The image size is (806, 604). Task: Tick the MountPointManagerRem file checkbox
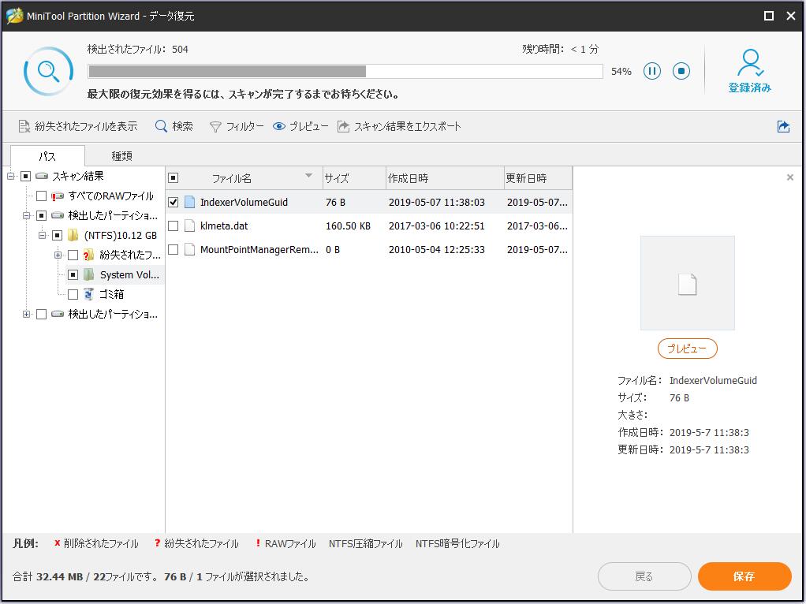click(174, 250)
